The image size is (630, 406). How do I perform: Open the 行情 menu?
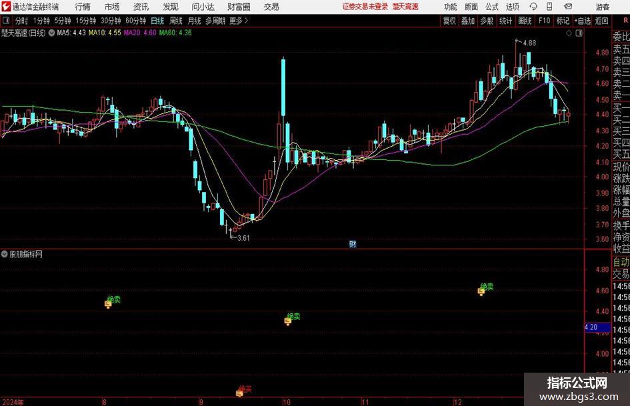pyautogui.click(x=83, y=7)
